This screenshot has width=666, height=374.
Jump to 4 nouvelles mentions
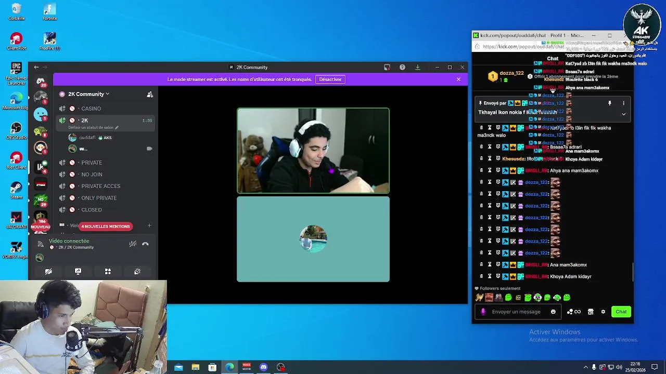pyautogui.click(x=106, y=226)
